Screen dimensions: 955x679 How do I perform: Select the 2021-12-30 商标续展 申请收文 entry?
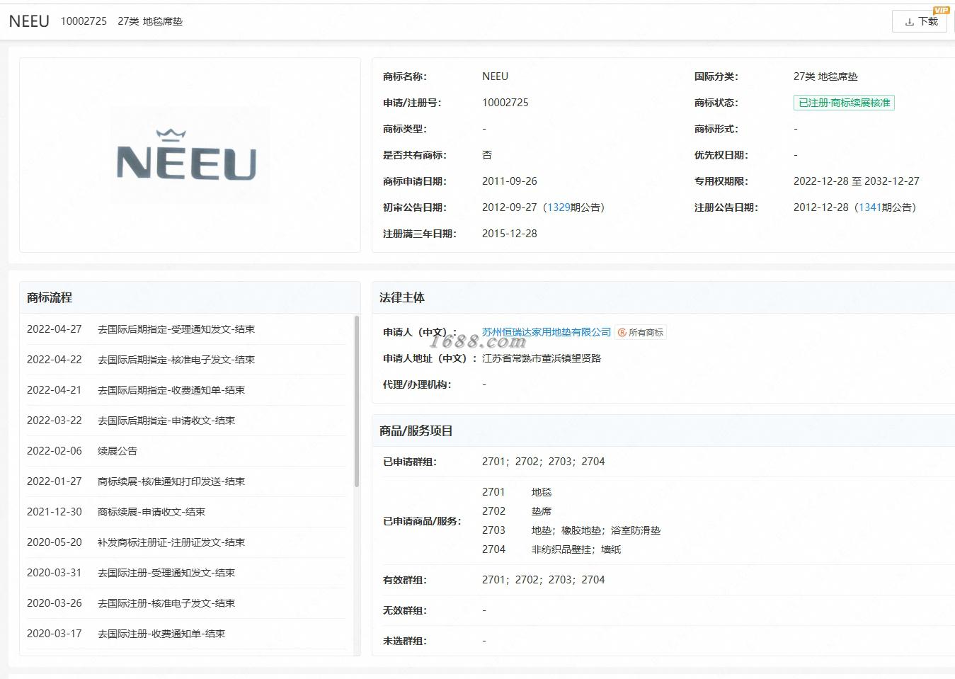(186, 512)
